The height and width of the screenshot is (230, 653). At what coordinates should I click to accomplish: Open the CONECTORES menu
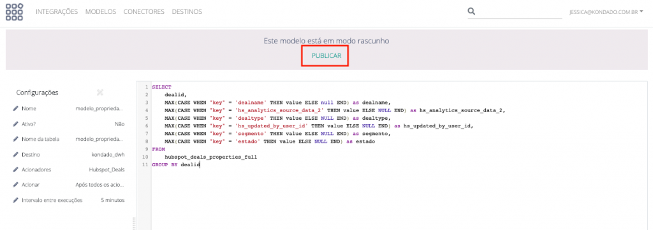pos(144,11)
